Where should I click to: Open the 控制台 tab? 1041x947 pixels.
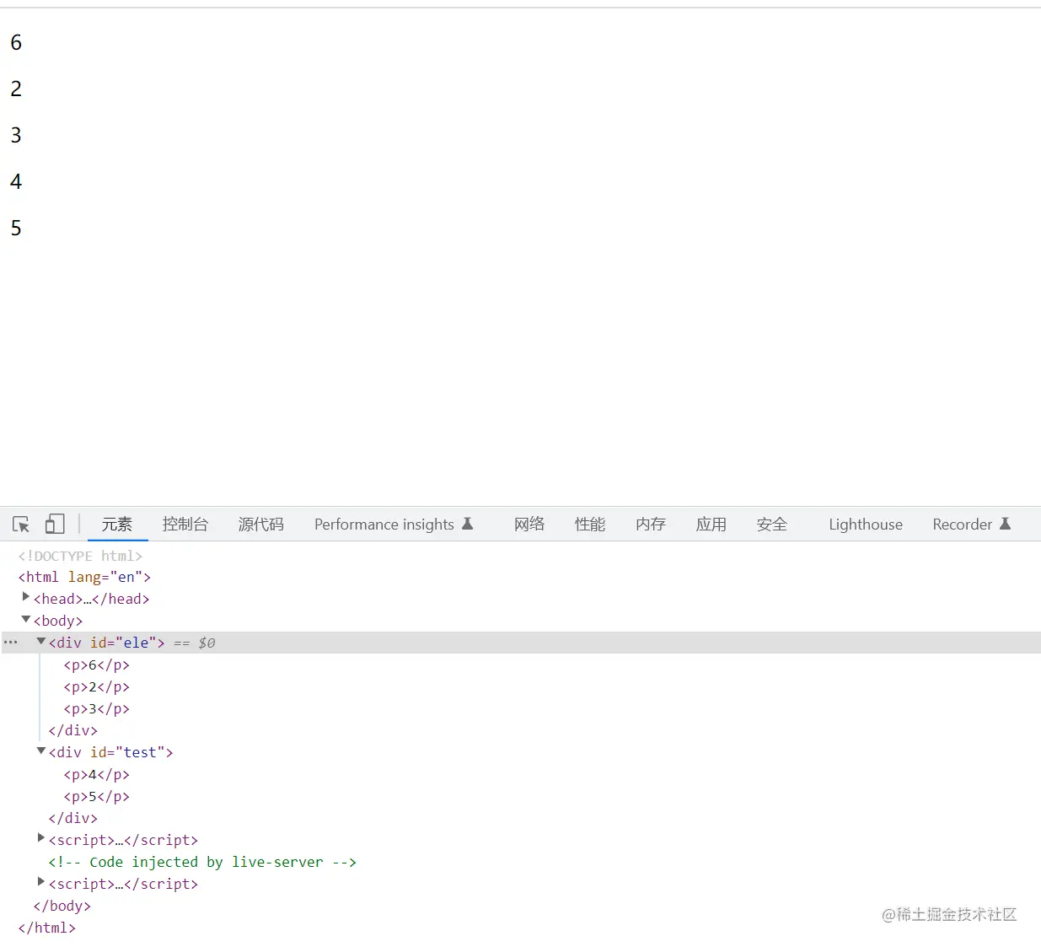185,525
